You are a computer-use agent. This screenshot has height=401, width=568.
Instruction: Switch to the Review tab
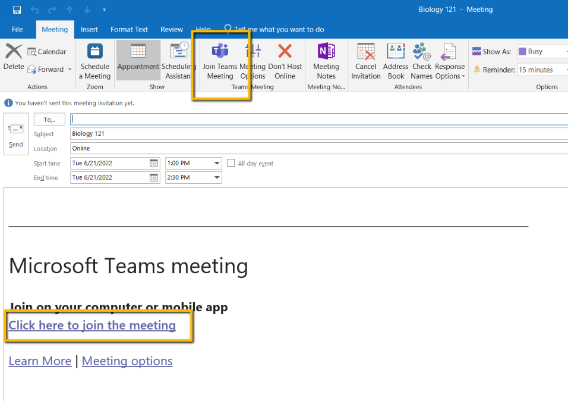[172, 29]
